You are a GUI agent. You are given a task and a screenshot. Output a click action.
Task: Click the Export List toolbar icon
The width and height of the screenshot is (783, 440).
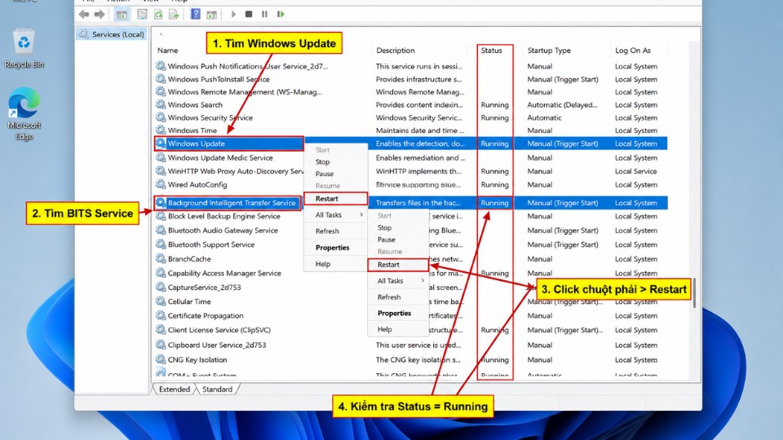click(175, 15)
